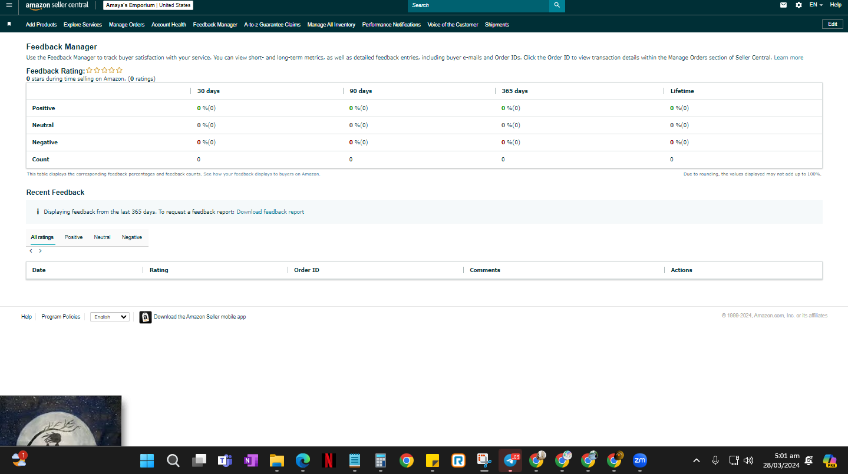This screenshot has height=474, width=848.
Task: Select the All ratings tab
Action: [x=42, y=237]
